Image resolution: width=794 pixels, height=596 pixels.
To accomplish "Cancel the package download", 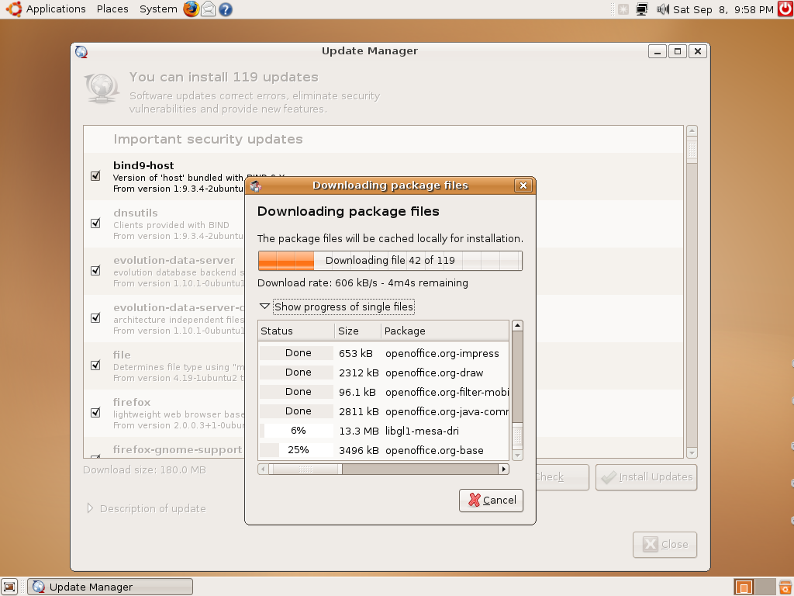I will [491, 501].
